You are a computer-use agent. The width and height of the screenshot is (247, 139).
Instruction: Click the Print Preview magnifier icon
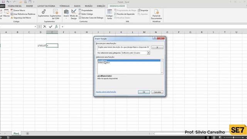[25, 2]
